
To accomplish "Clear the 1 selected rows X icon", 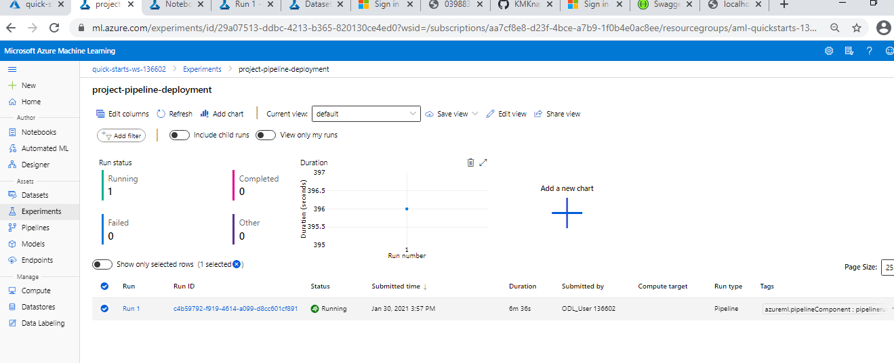I will (x=237, y=264).
